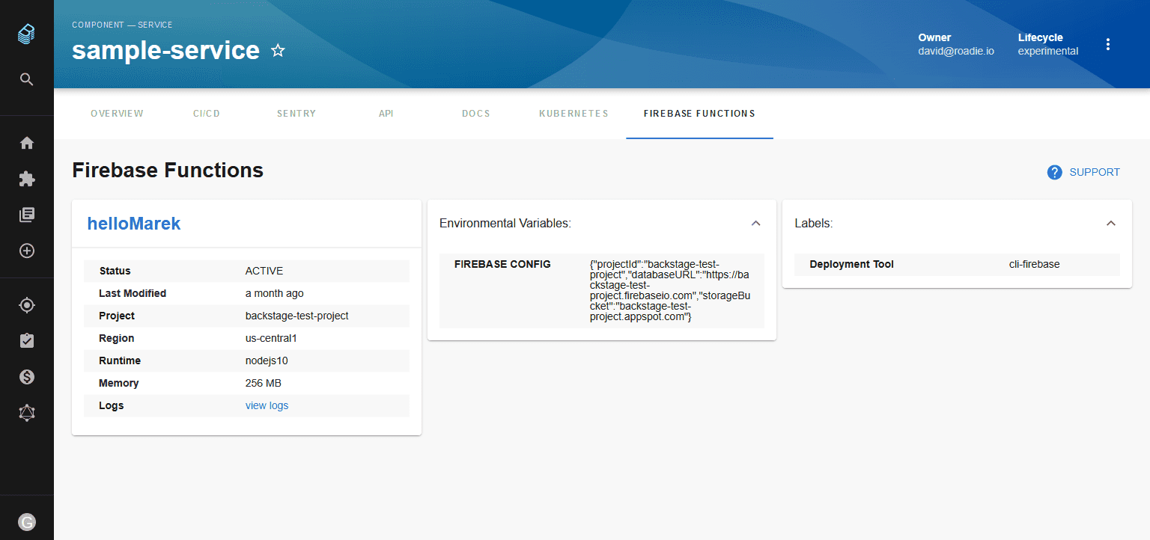Click the Create plus-circle sidebar icon

pyautogui.click(x=27, y=251)
